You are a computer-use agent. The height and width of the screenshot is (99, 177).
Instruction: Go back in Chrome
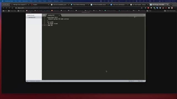point(4,8)
